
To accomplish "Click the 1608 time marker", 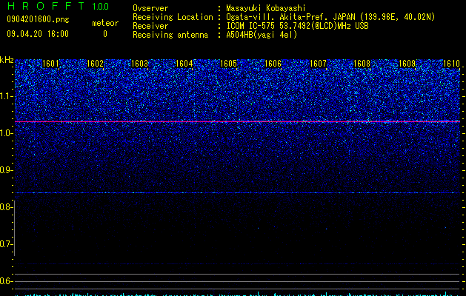I will (x=362, y=64).
